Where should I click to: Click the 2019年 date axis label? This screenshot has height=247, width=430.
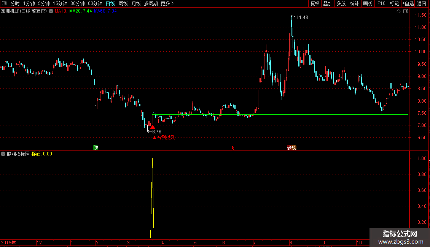[x=8, y=242]
